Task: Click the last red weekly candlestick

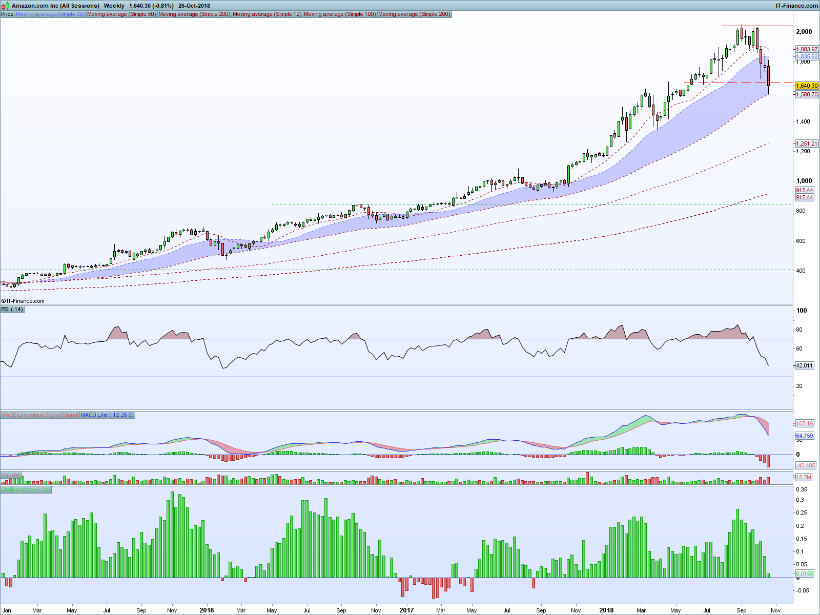Action: click(x=768, y=76)
